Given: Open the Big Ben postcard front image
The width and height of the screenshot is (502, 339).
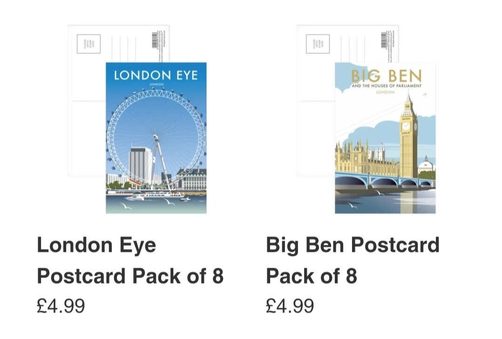Looking at the screenshot, I should (385, 138).
